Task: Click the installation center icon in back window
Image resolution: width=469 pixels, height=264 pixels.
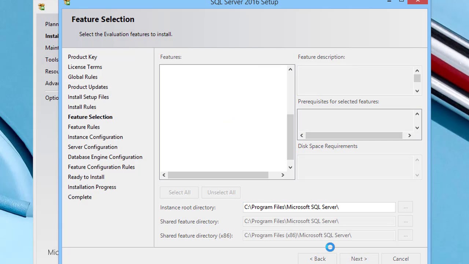Action: (42, 7)
